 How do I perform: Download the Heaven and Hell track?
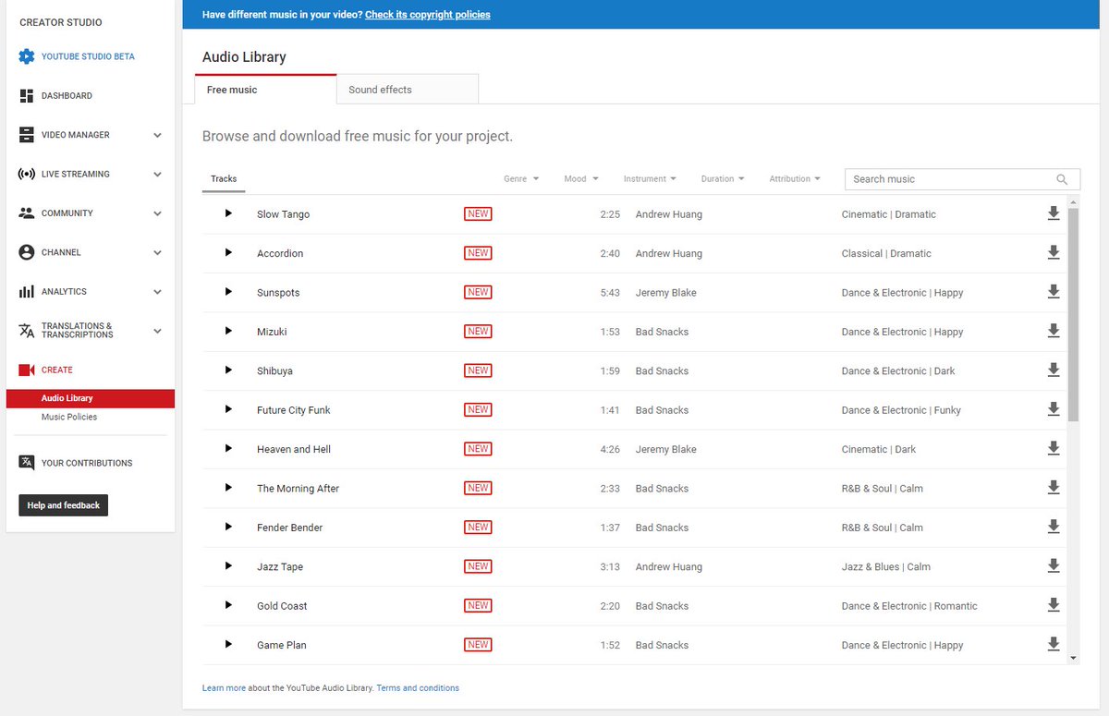pos(1053,448)
